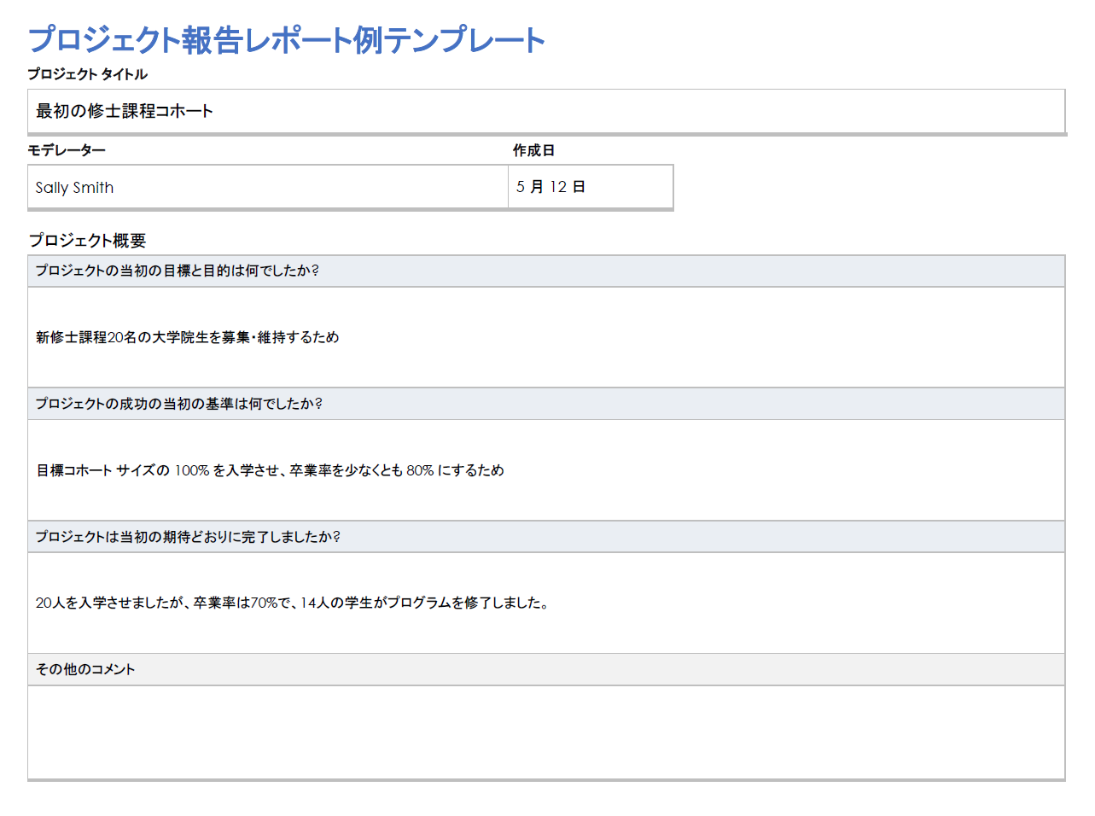1095x816 pixels.
Task: Click the question プロジェクトは当初の期待どおりに完了しましたか?
Action: (546, 537)
